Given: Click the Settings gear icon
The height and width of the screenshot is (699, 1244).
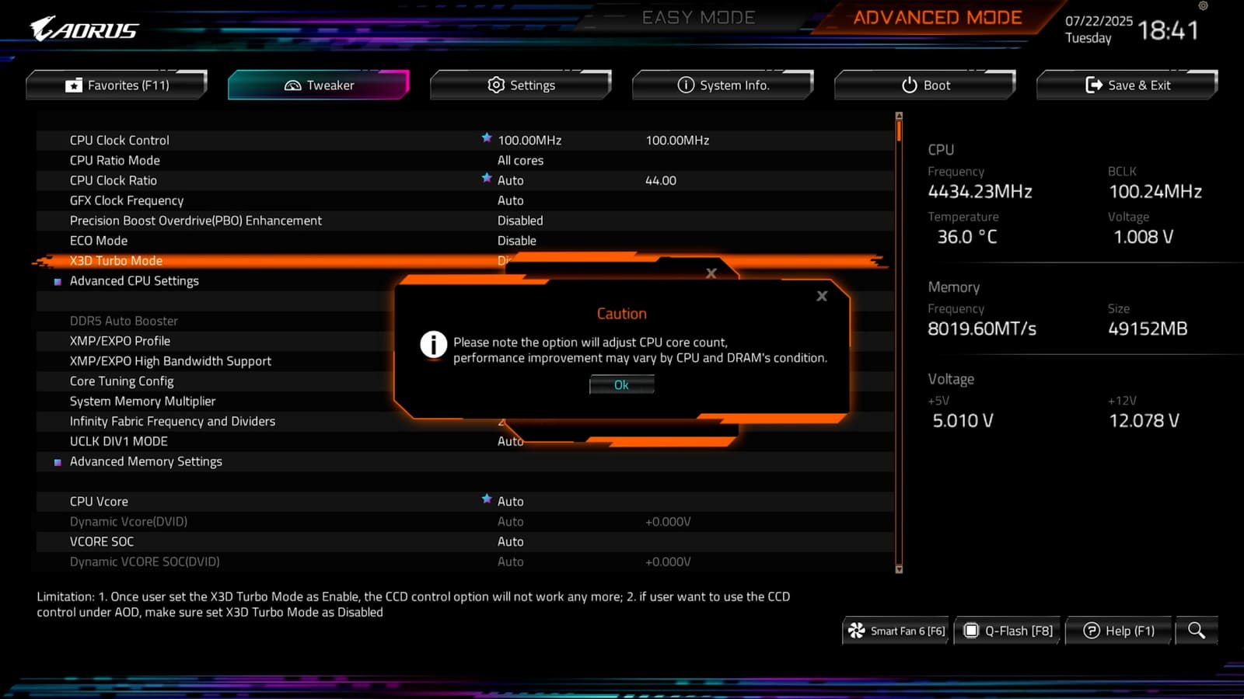Looking at the screenshot, I should [496, 85].
